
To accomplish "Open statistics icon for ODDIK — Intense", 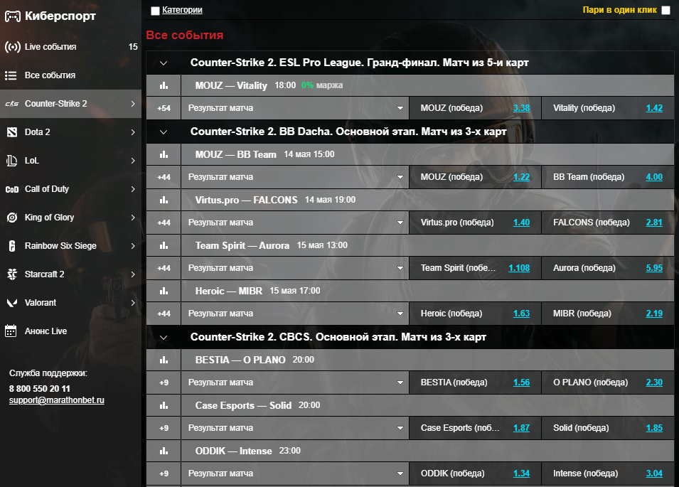I will click(164, 450).
